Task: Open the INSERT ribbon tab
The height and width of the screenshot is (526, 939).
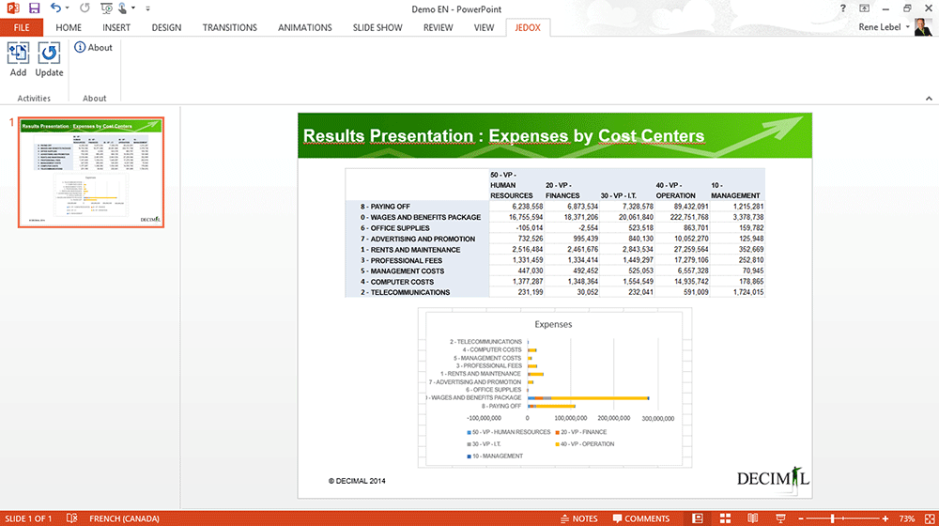Action: pos(116,28)
